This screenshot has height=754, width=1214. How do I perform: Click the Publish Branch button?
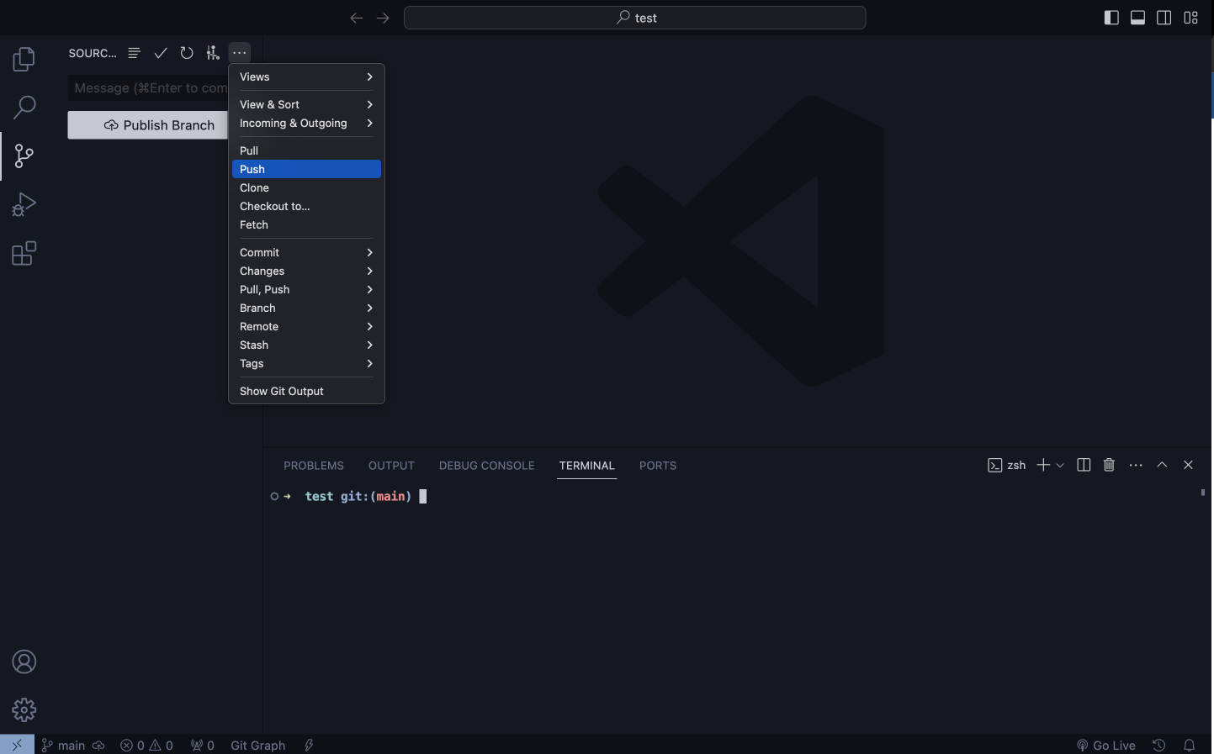click(159, 124)
